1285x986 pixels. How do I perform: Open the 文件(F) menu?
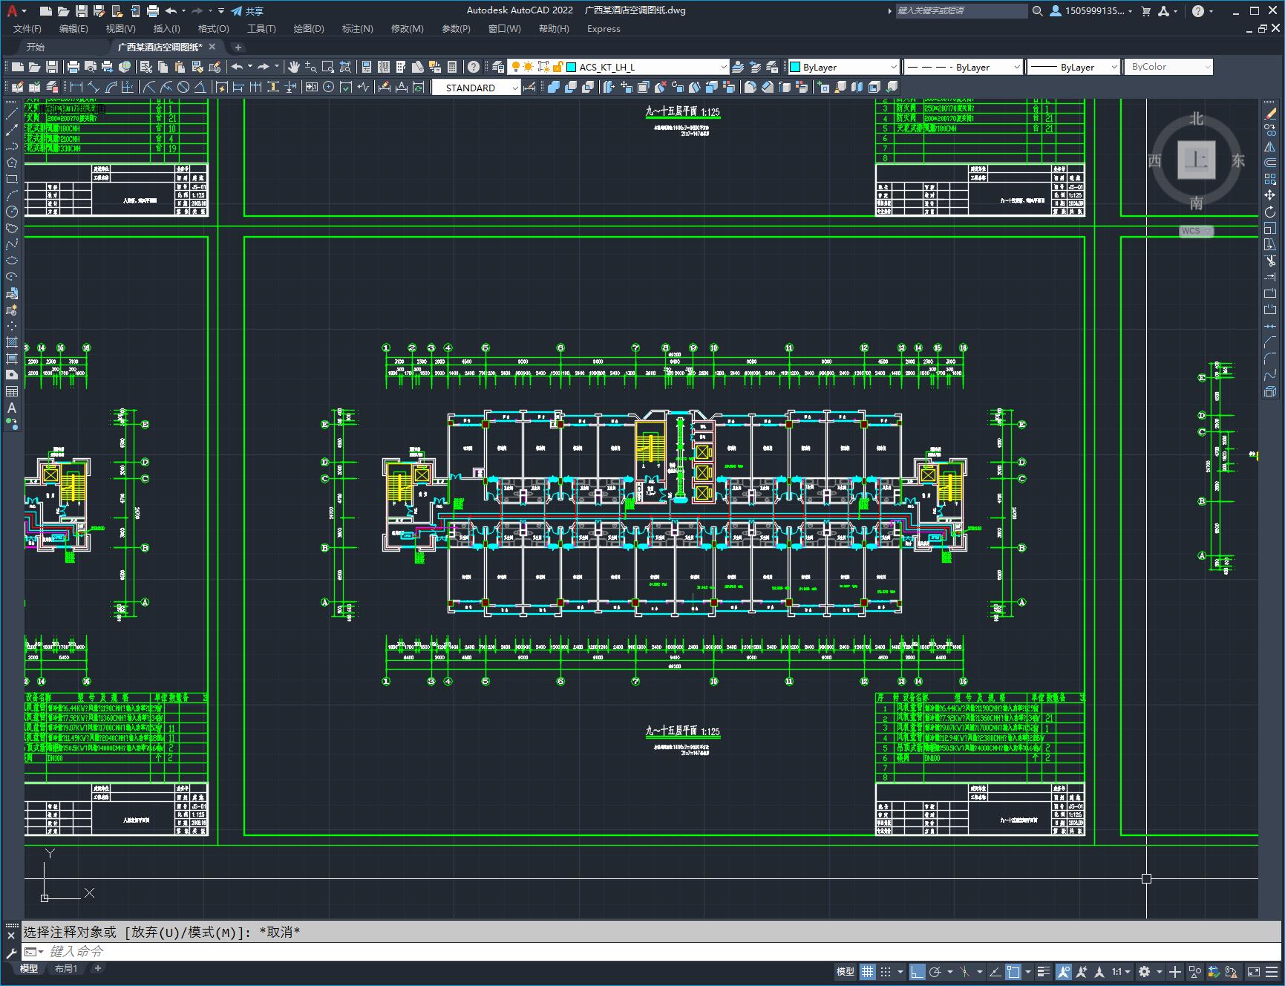[x=27, y=29]
